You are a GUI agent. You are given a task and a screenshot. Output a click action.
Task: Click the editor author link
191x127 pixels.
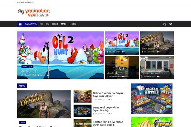pos(43,75)
